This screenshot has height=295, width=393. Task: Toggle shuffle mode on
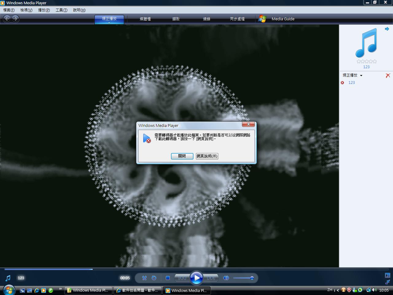(144, 278)
